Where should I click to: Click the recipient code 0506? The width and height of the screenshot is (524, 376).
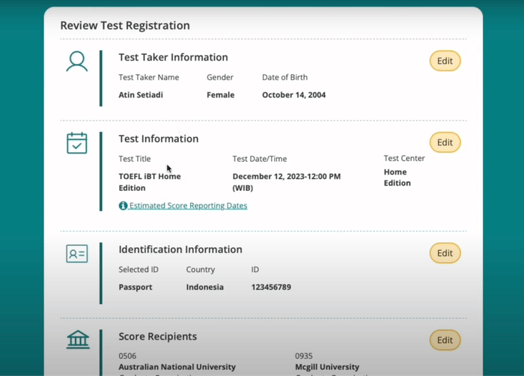(x=127, y=356)
